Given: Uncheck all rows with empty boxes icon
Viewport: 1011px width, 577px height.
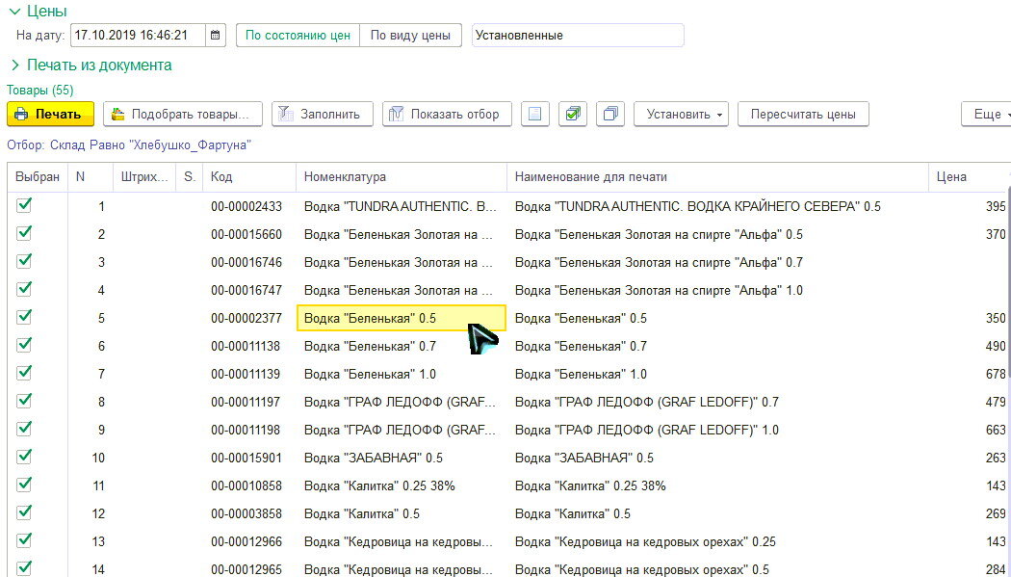Looking at the screenshot, I should tap(609, 115).
